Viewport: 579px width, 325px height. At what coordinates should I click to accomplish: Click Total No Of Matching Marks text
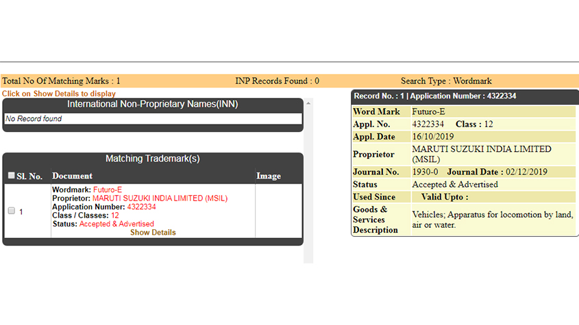tap(61, 81)
